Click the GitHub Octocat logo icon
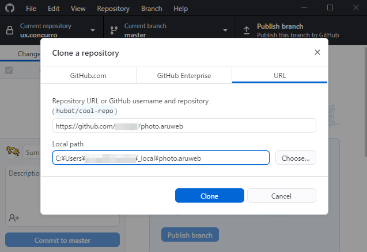 click(10, 8)
